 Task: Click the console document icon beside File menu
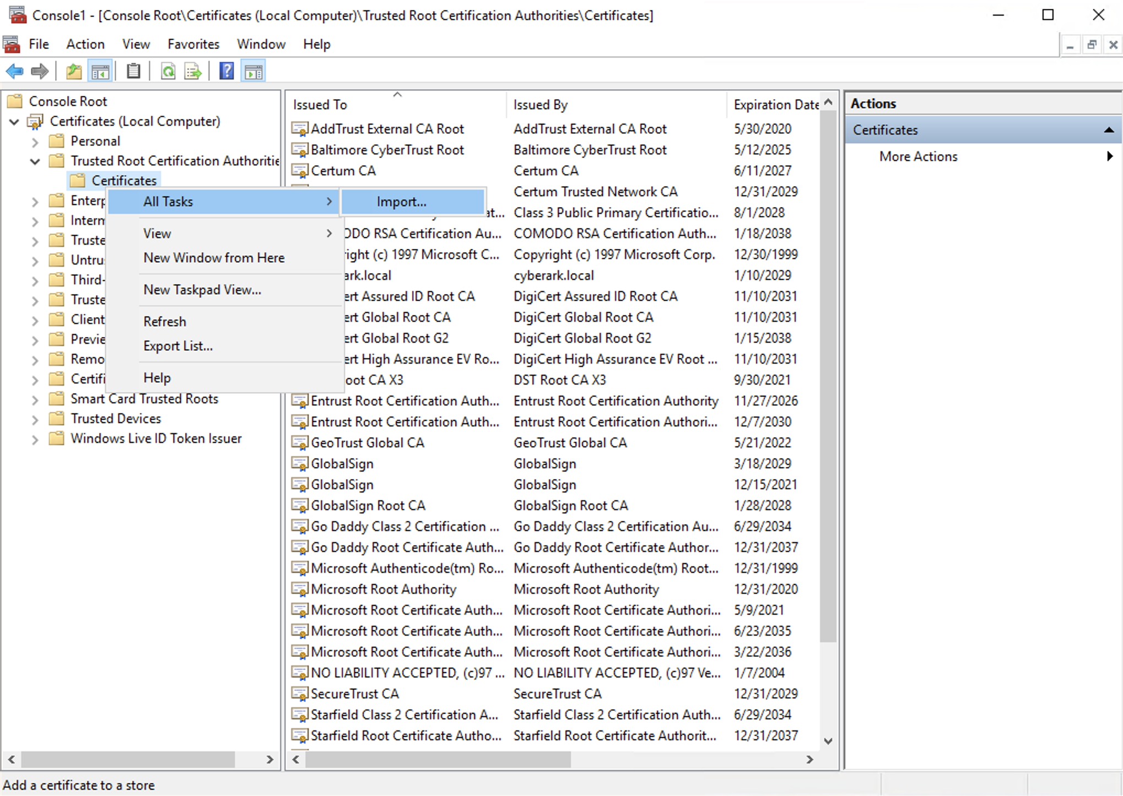coord(12,44)
